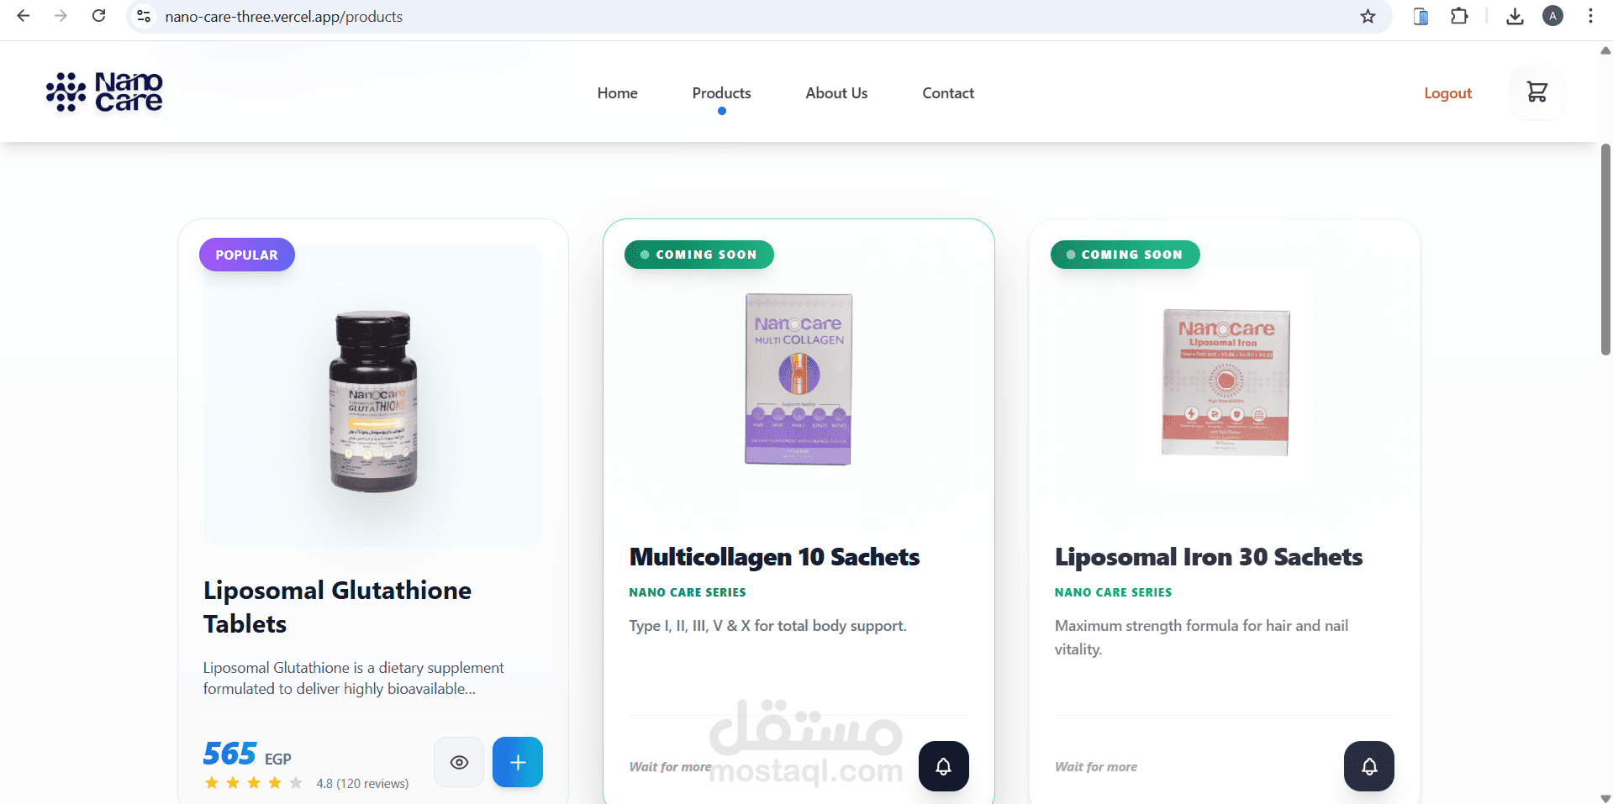The width and height of the screenshot is (1613, 804).
Task: Click the Logout link
Action: click(x=1447, y=93)
